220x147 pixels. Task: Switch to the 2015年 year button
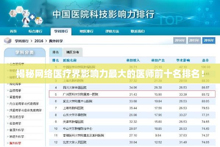click(194, 40)
